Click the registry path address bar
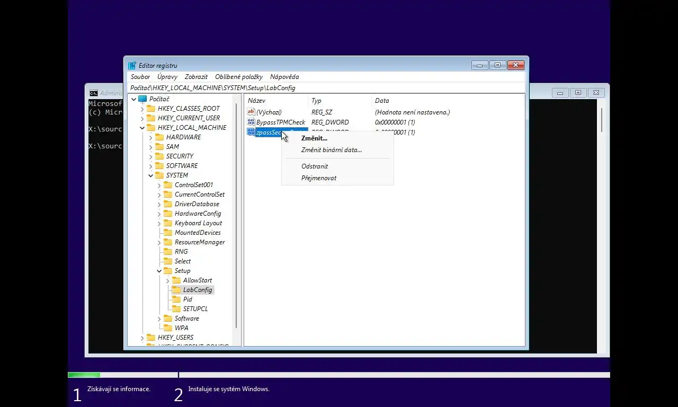 coord(326,88)
